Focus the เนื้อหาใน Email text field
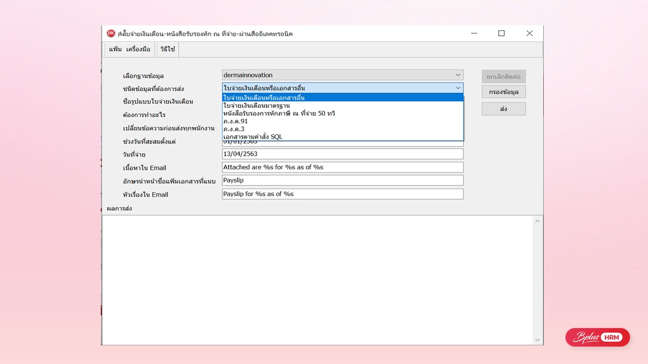Screen dimensions: 648x364 343,167
